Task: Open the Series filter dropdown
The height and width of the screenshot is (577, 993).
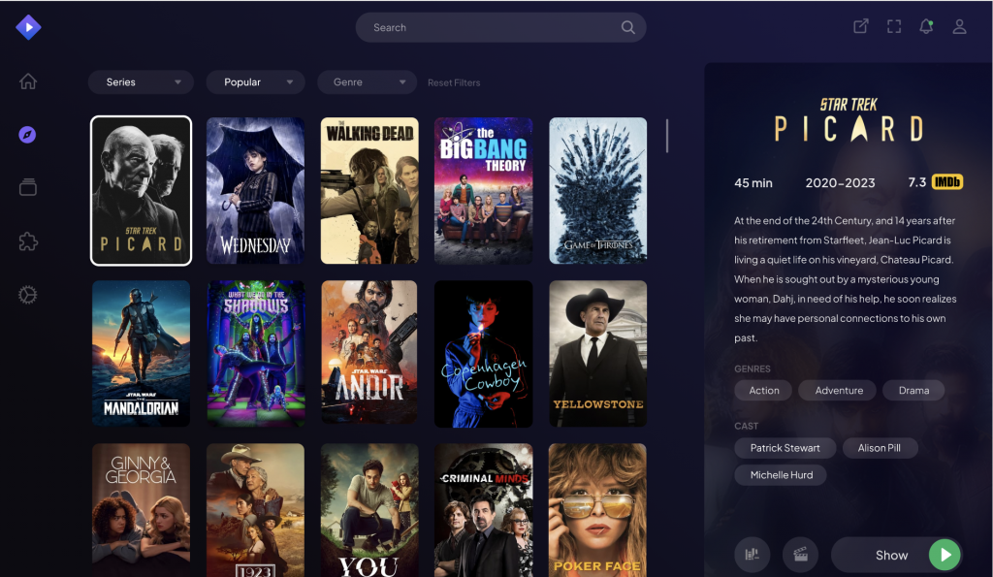Action: point(140,82)
